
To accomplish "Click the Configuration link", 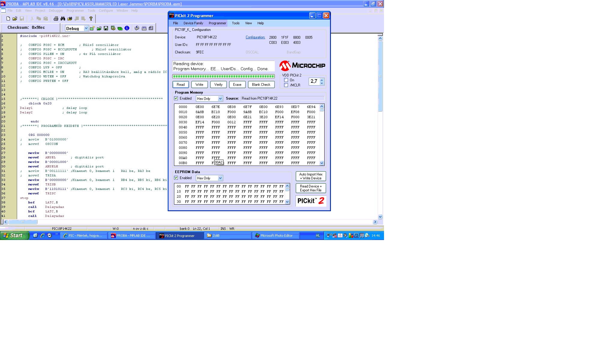I will pos(255,37).
